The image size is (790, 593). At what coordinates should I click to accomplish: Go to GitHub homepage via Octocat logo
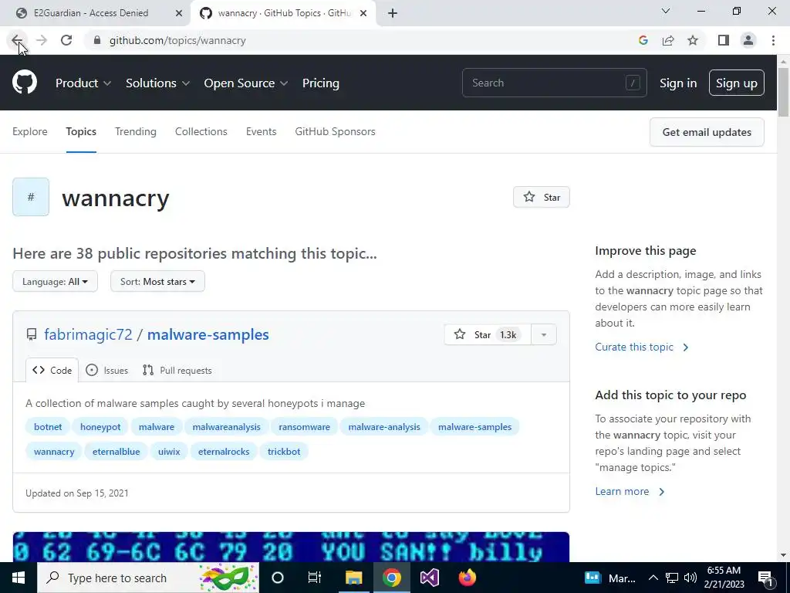pyautogui.click(x=25, y=83)
